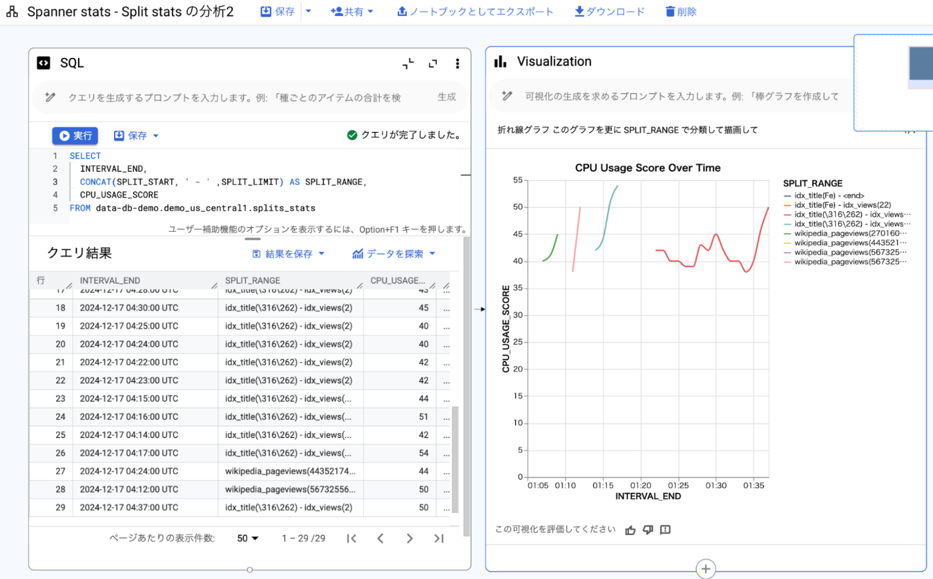The width and height of the screenshot is (933, 579).
Task: Click the SQL panel bottom resize handle
Action: [250, 570]
